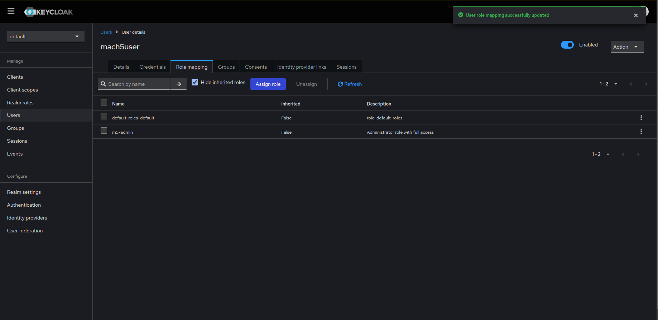658x320 pixels.
Task: Open the default realm selector dropdown
Action: tap(45, 36)
